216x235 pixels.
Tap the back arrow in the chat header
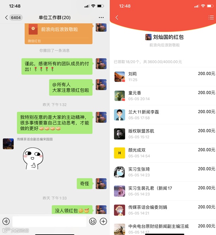[6, 18]
